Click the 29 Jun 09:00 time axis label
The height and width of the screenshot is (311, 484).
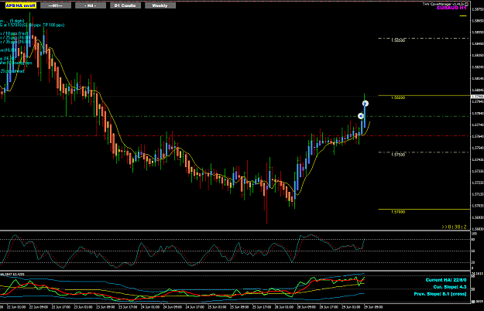373,307
